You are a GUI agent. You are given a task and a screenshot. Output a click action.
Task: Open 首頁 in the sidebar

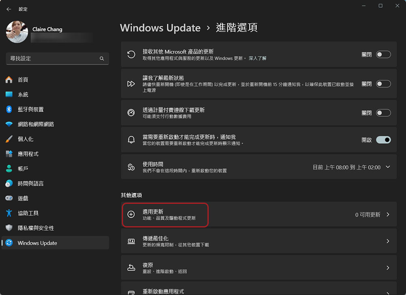tap(55, 80)
